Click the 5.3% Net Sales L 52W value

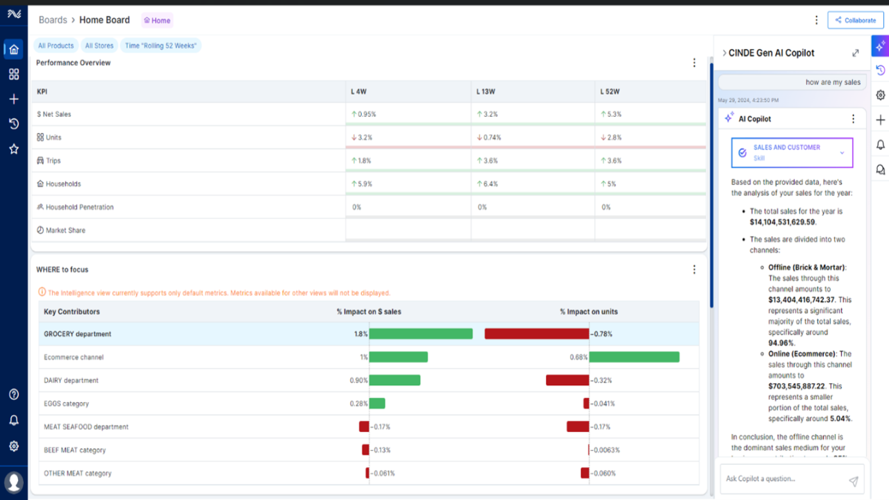click(x=611, y=114)
